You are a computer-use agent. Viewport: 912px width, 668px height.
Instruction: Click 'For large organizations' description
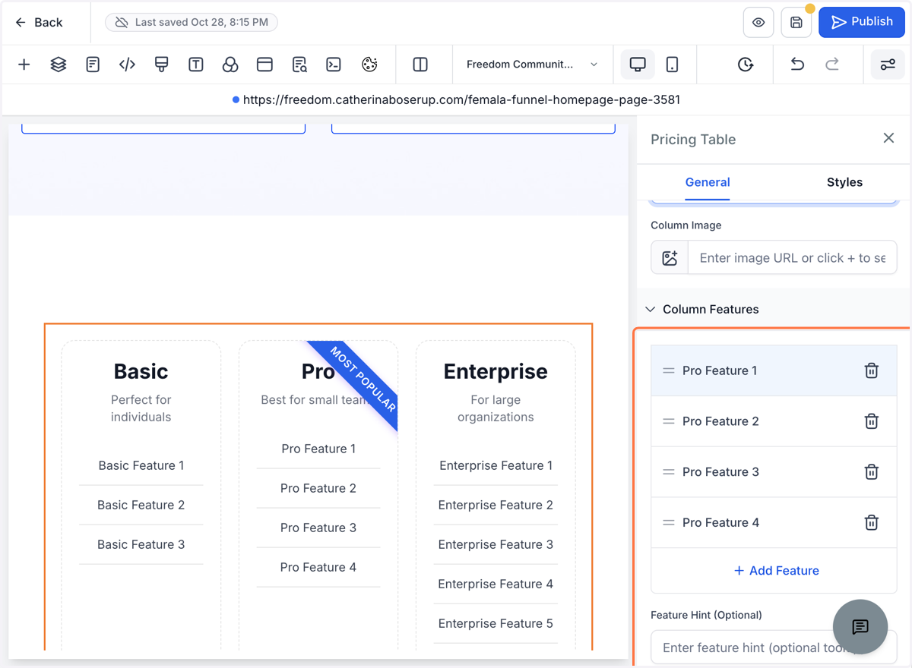[x=496, y=408]
